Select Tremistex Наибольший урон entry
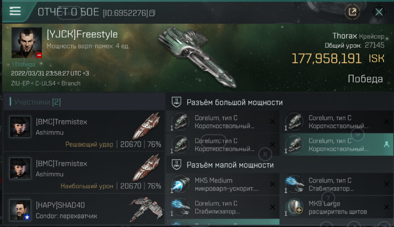The width and height of the screenshot is (394, 227). [84, 173]
